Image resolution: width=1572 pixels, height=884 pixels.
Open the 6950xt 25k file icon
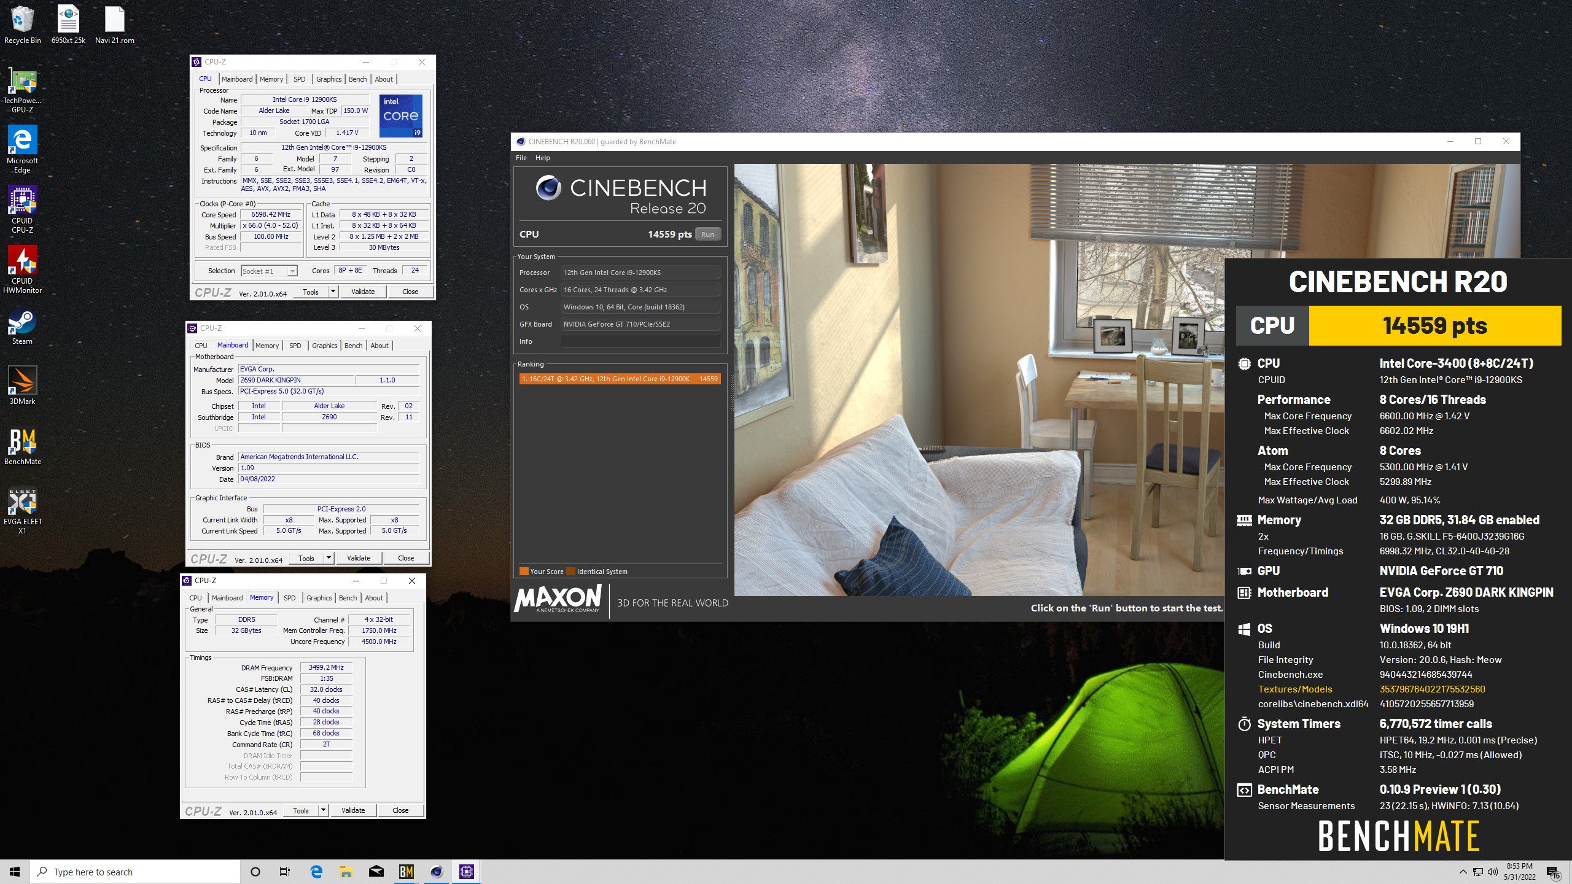pyautogui.click(x=68, y=25)
